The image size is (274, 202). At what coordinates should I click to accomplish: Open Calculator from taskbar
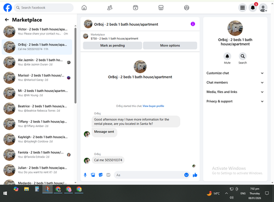(37, 189)
